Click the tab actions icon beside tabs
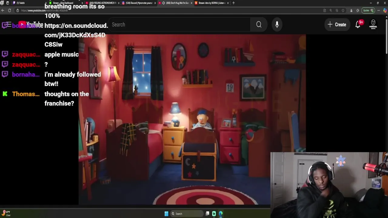This screenshot has height=218, width=388. (8, 3)
